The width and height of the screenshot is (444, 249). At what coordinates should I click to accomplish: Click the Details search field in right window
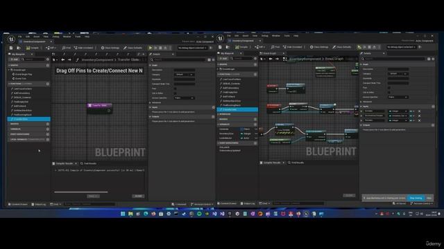coord(393,59)
